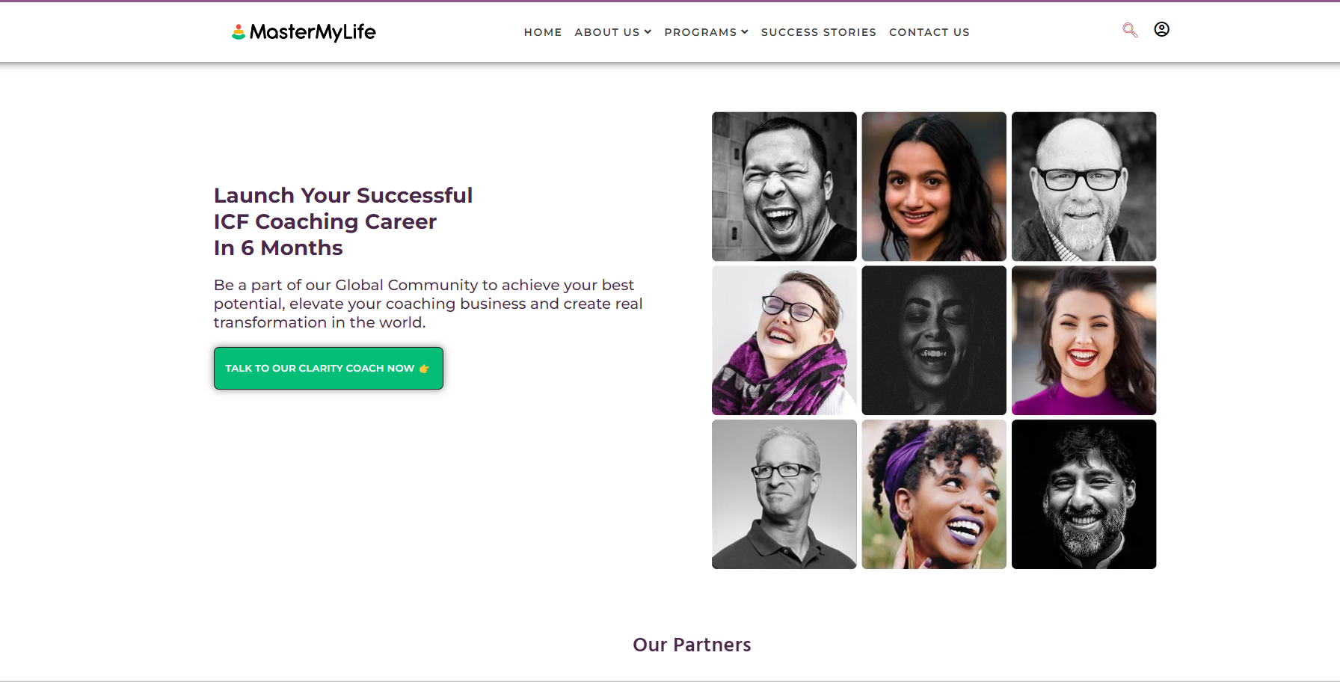Click the Launch Your Successful ICF Coaching headline
Image resolution: width=1340 pixels, height=682 pixels.
pos(343,221)
